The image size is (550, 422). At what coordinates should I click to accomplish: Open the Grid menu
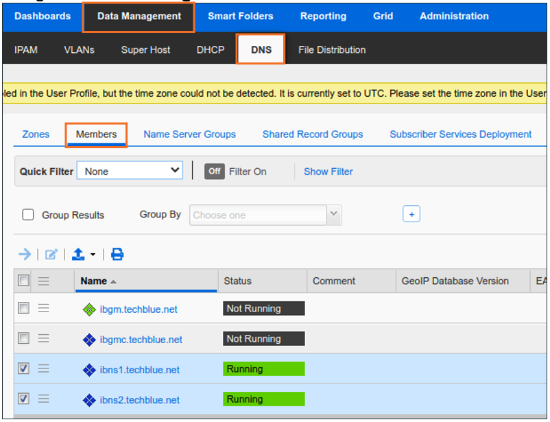(383, 16)
